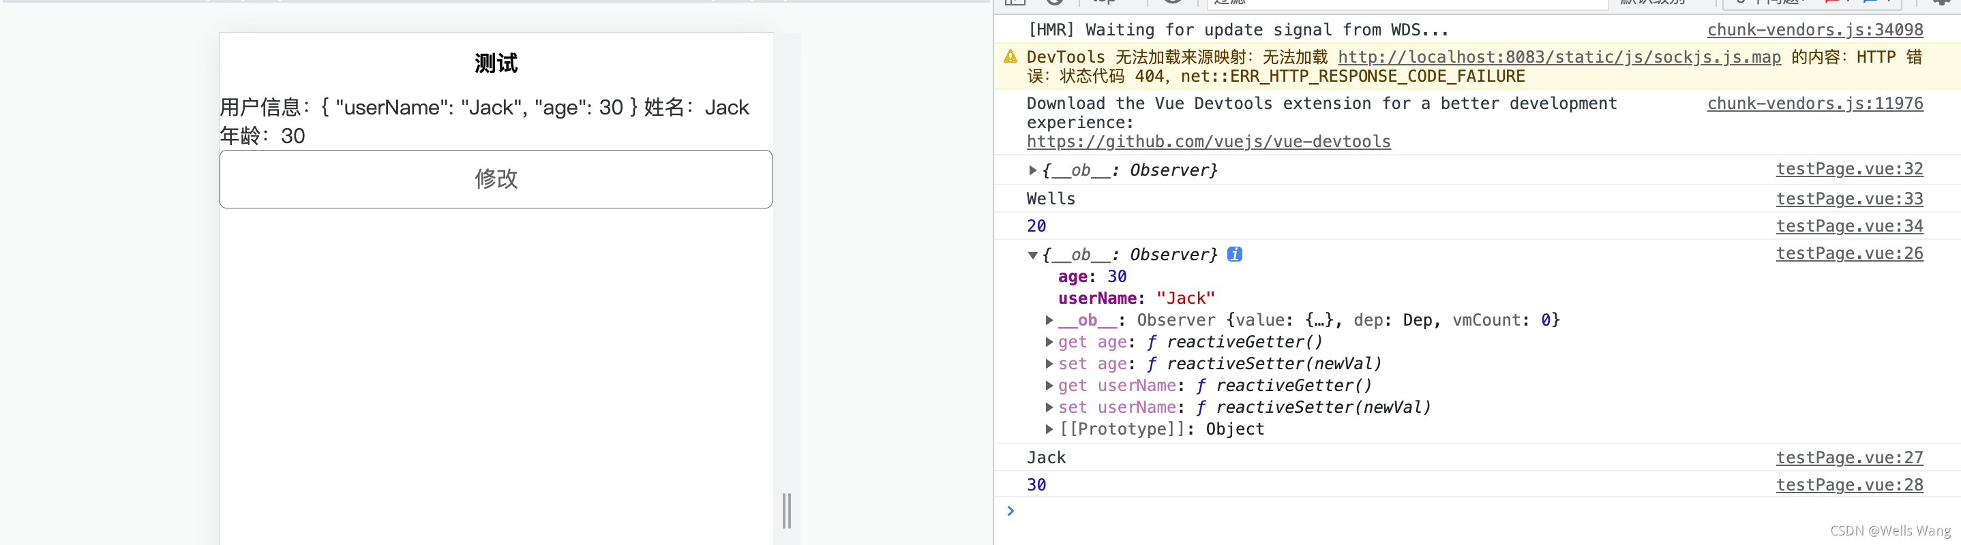Open the testPage.vue:32 source link
The height and width of the screenshot is (545, 1961).
click(1849, 169)
